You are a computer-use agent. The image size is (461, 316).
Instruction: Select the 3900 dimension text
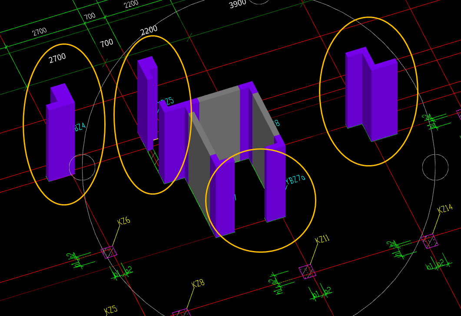click(x=238, y=4)
